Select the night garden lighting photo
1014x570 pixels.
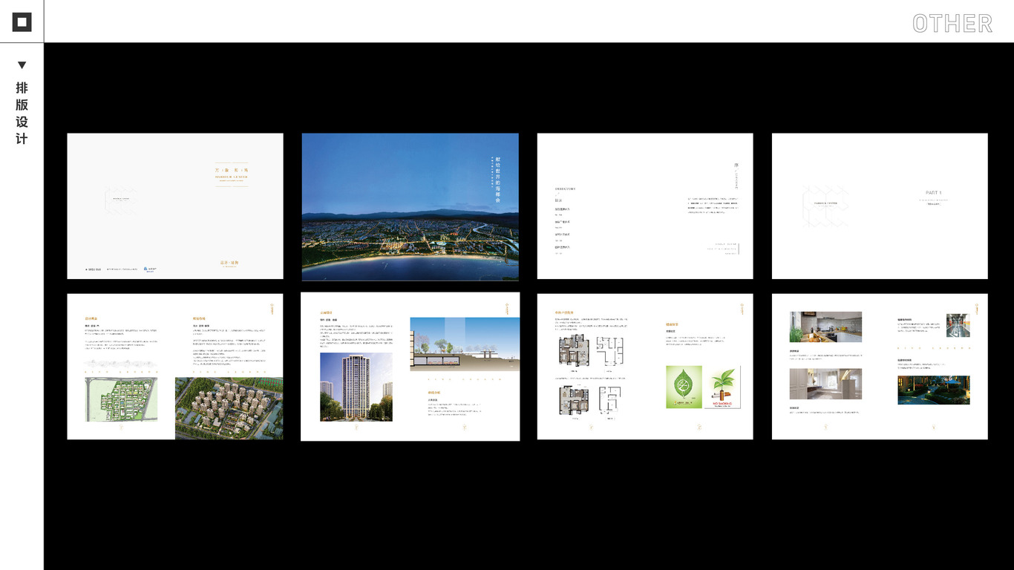[934, 390]
